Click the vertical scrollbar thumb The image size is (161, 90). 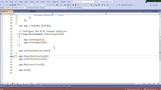[160, 50]
